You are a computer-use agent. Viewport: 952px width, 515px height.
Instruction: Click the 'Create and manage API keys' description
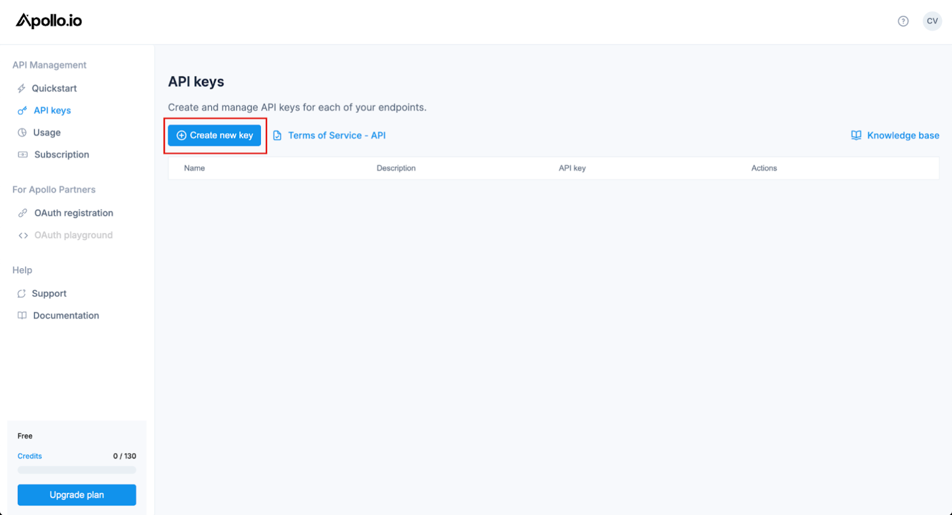click(x=297, y=108)
